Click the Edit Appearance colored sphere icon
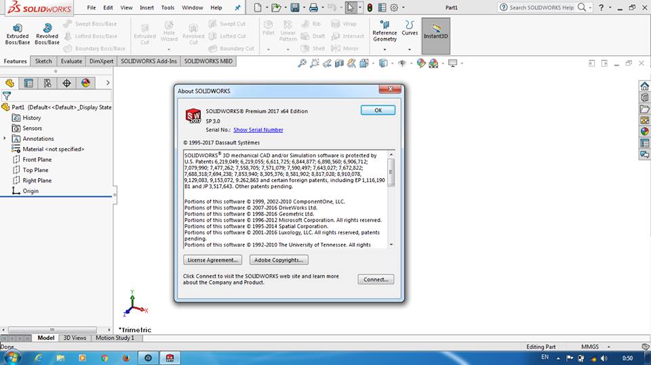The image size is (651, 365). [421, 63]
